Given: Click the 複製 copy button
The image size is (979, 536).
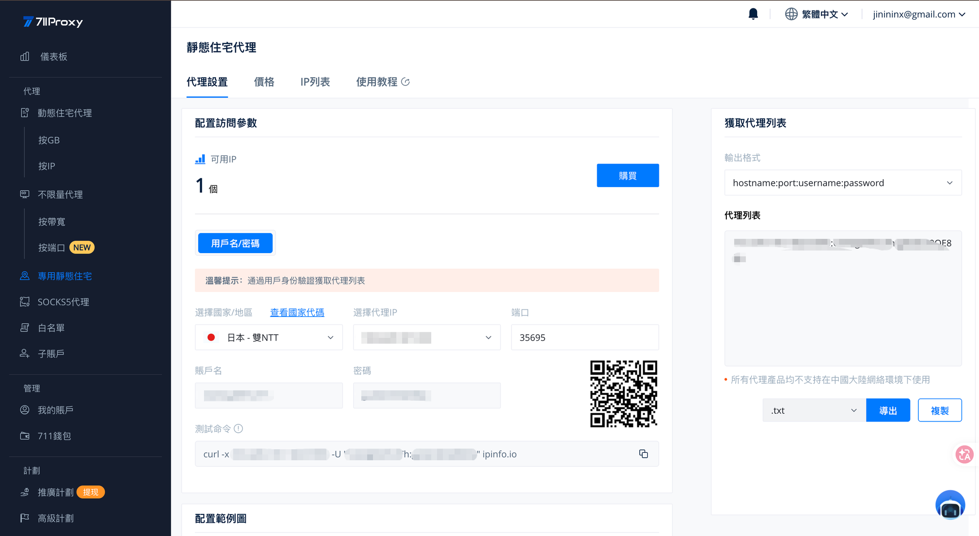Looking at the screenshot, I should click(939, 410).
